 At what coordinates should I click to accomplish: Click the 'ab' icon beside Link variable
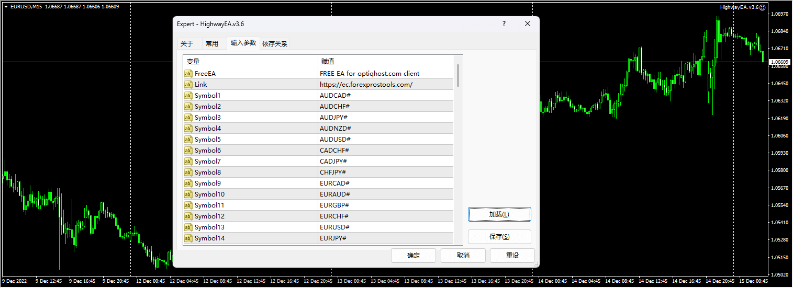[x=188, y=85]
